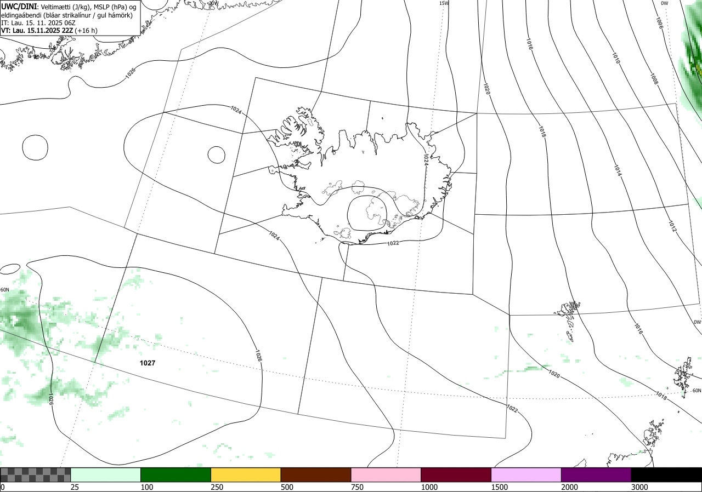This screenshot has height=492, width=702.
Task: Click the legend value '2000'
Action: pos(569,487)
